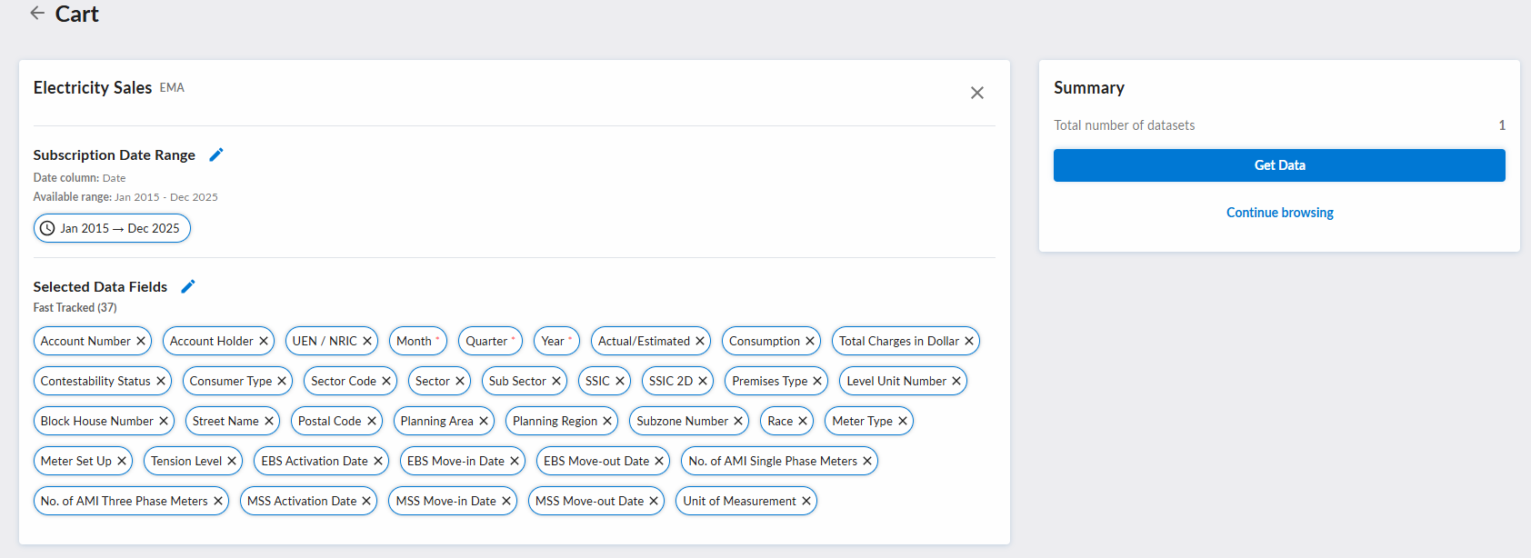Delete the Consumption field chip
The width and height of the screenshot is (1531, 558).
coord(810,341)
